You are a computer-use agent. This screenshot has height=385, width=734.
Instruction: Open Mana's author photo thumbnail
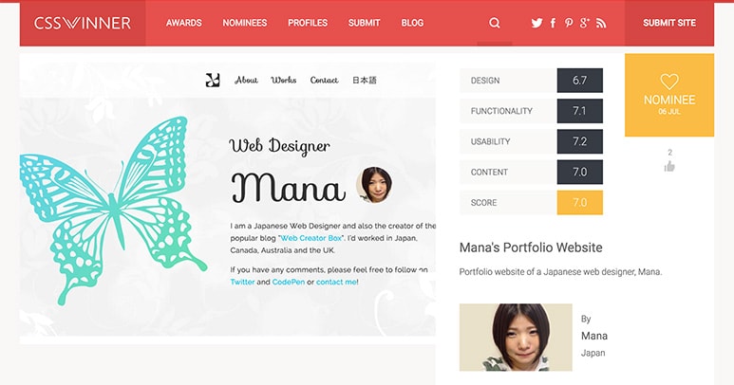pyautogui.click(x=516, y=337)
